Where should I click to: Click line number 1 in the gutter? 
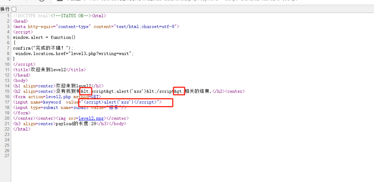coord(8,16)
